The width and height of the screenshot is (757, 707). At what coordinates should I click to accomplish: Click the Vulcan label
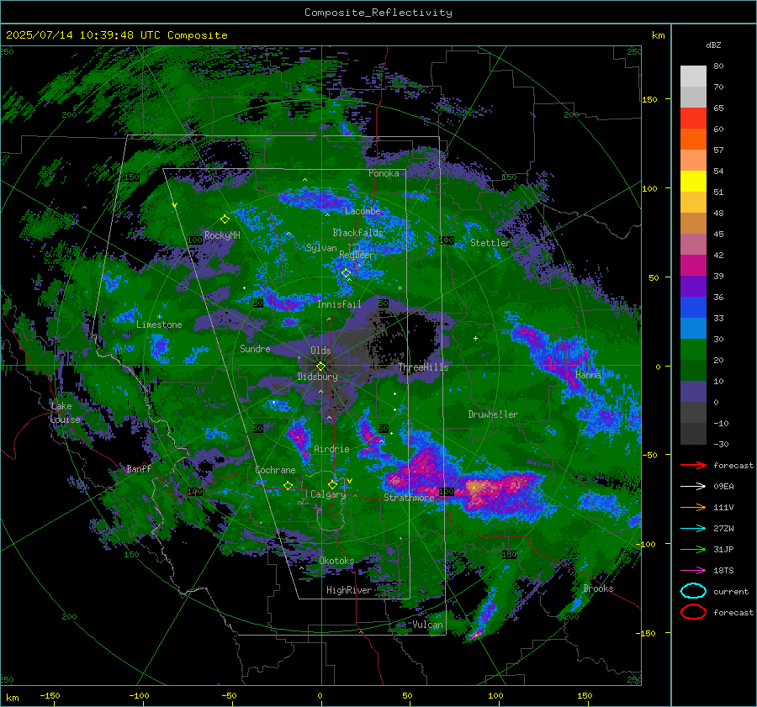pos(428,625)
